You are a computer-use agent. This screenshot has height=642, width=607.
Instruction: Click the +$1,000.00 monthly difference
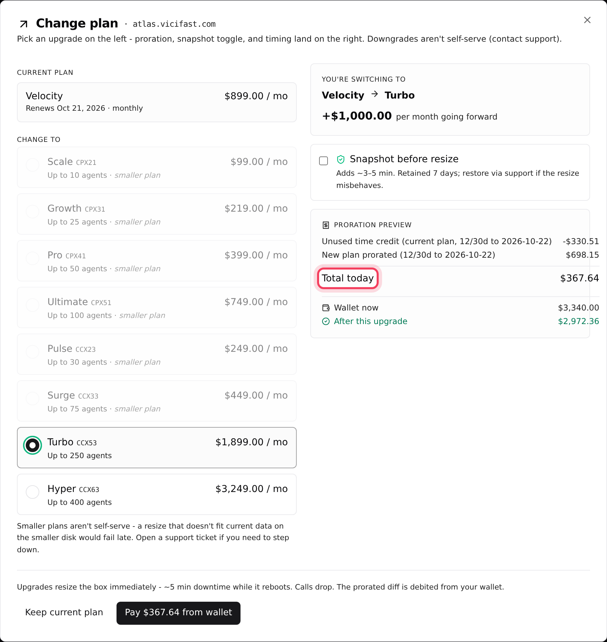pyautogui.click(x=357, y=116)
